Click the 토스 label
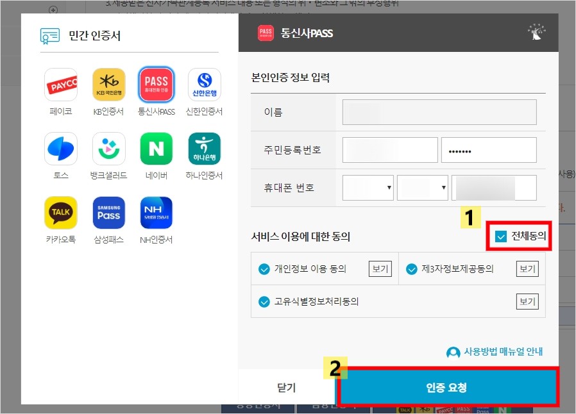 click(x=60, y=176)
